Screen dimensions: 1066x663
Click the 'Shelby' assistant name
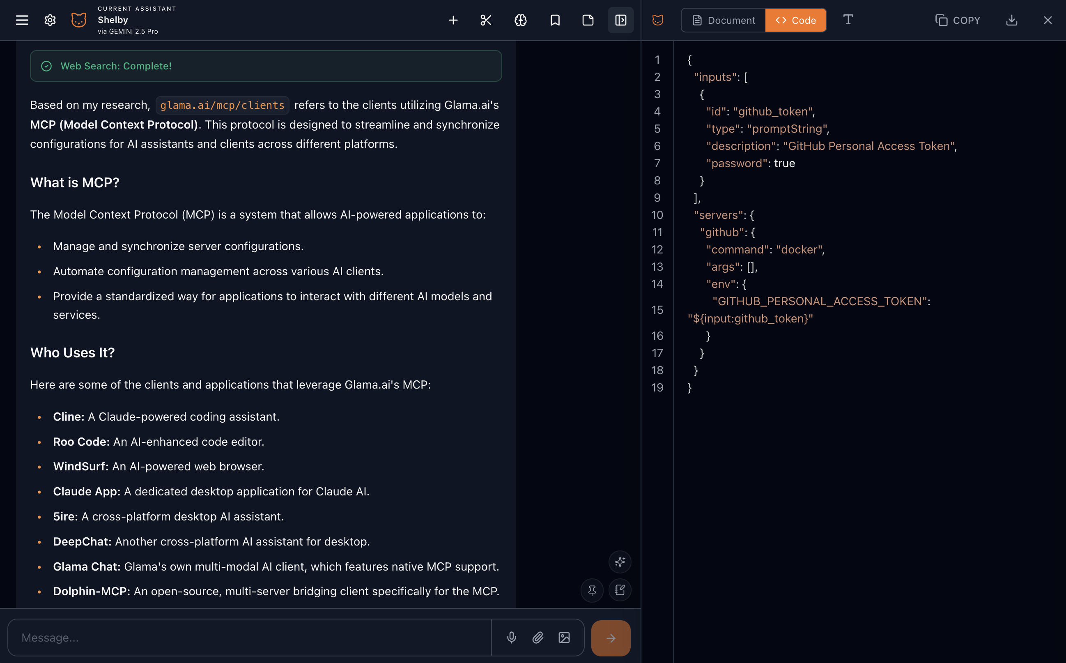point(113,20)
